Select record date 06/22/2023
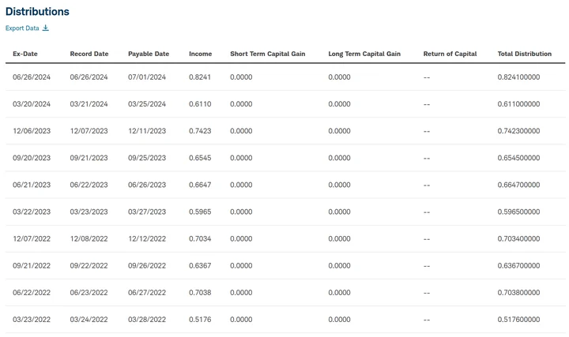This screenshot has width=569, height=337. point(89,185)
